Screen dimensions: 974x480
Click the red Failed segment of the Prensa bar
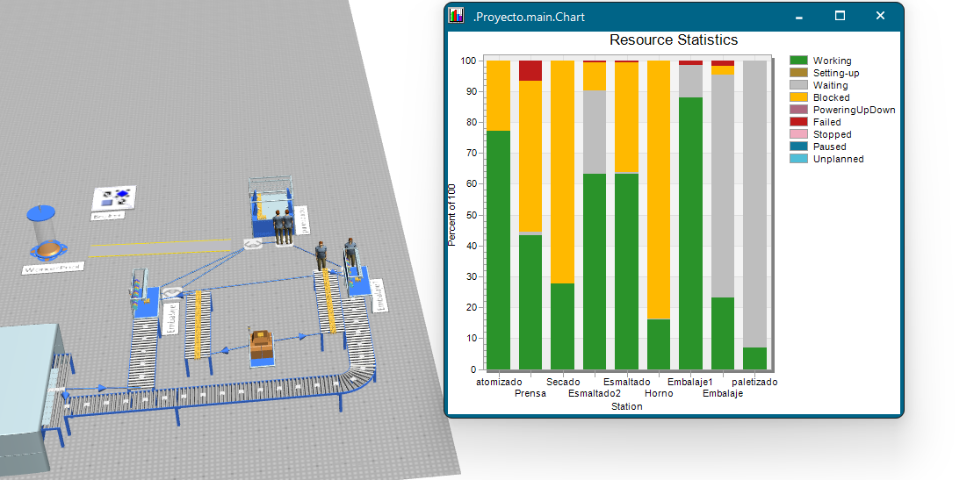pos(530,70)
